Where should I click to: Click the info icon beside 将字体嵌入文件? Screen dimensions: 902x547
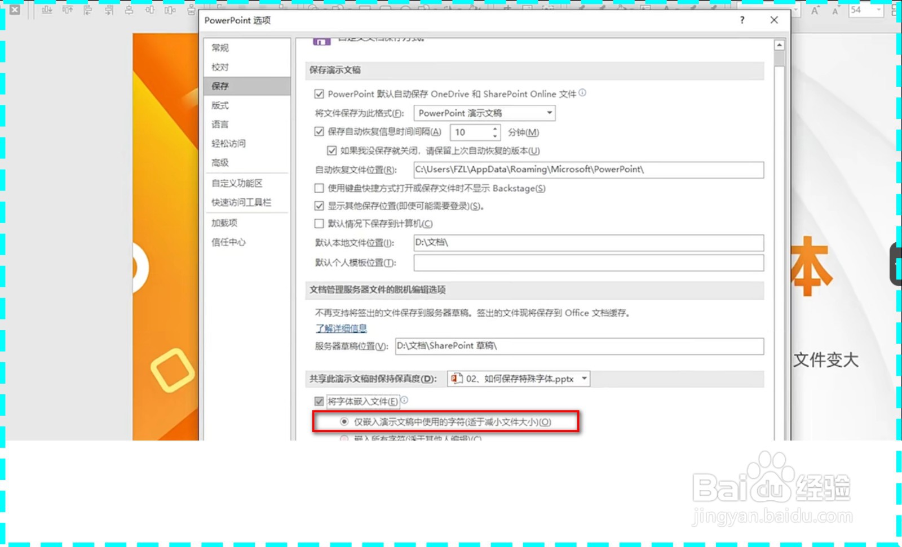[404, 400]
